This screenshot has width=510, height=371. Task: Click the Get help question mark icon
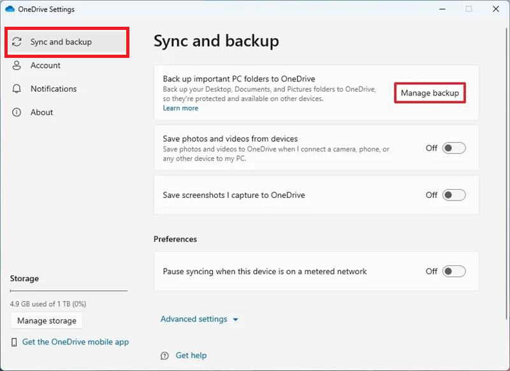[164, 355]
